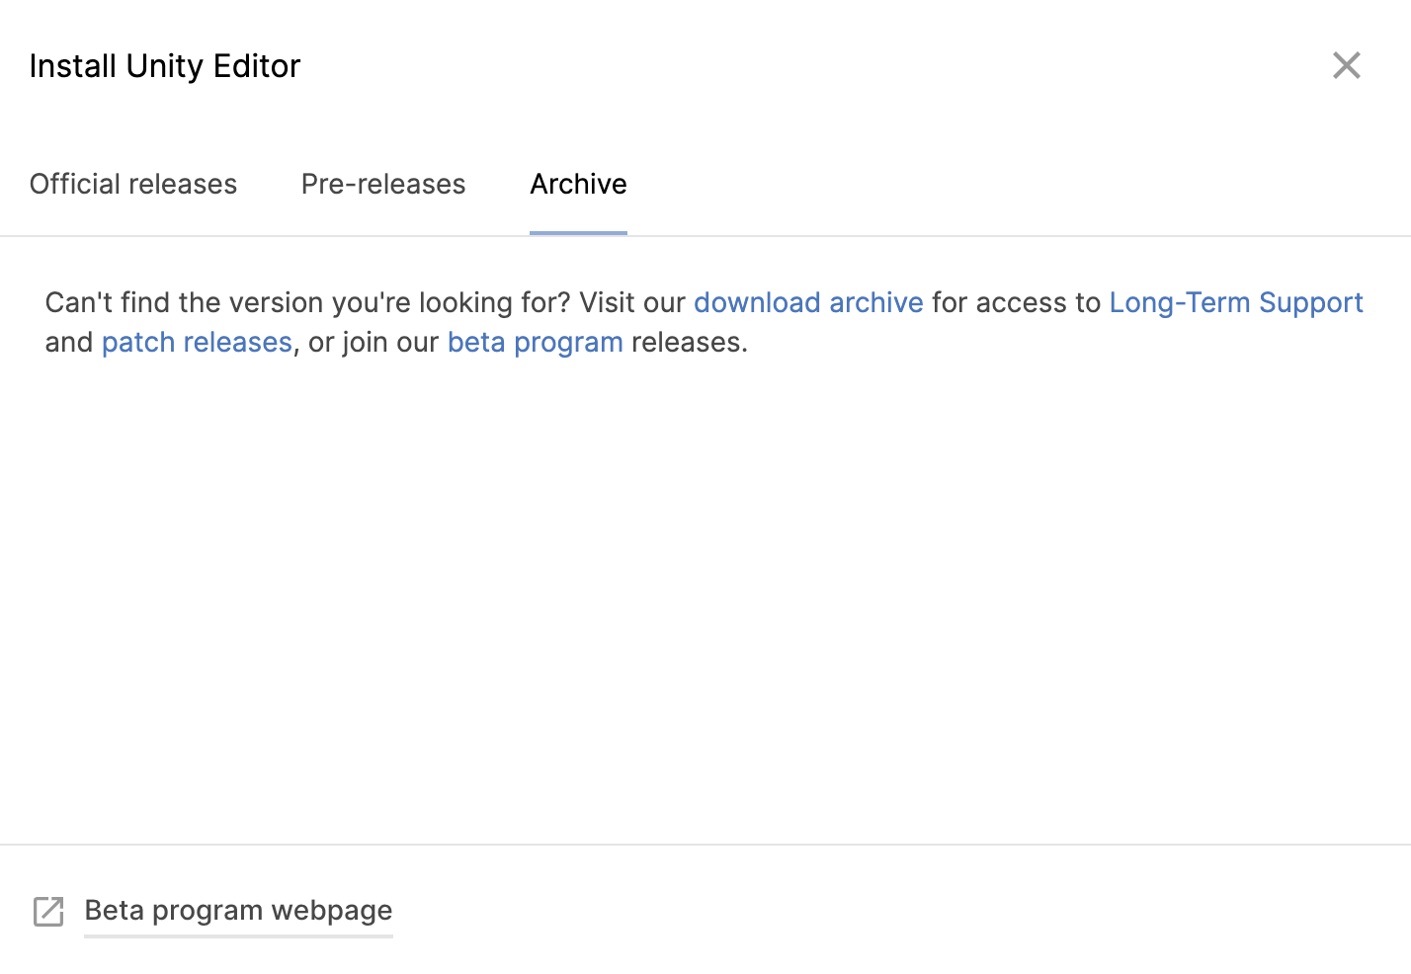Click the patch releases hyperlink
Viewport: 1411px width, 974px height.
(197, 342)
